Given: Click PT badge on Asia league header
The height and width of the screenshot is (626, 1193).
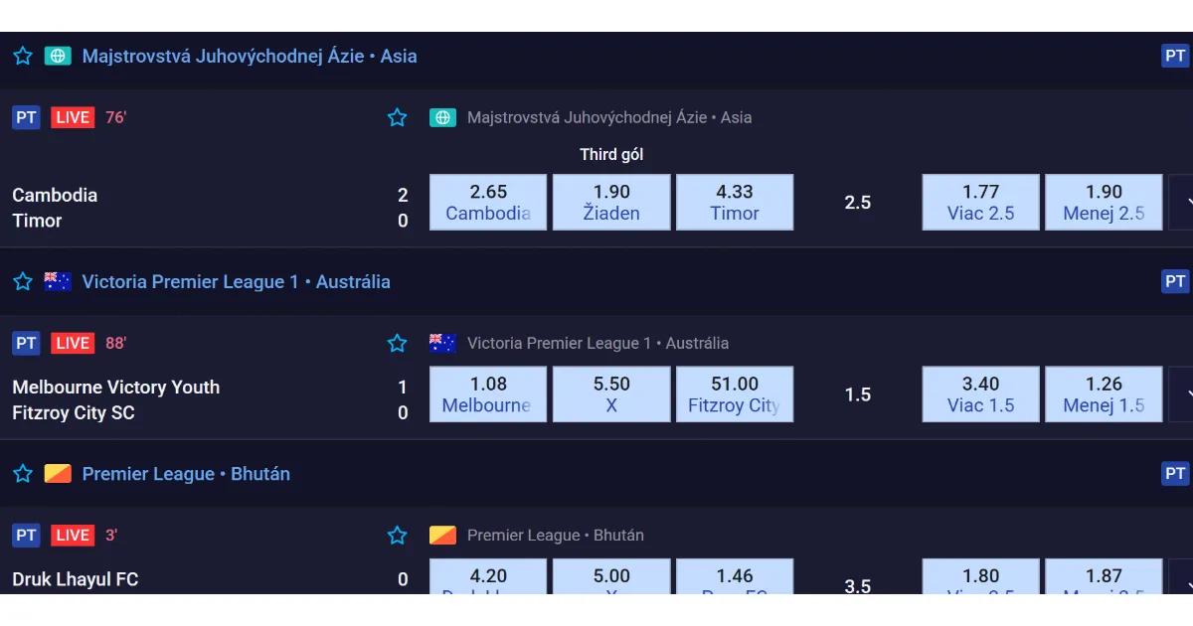Looking at the screenshot, I should [1175, 56].
